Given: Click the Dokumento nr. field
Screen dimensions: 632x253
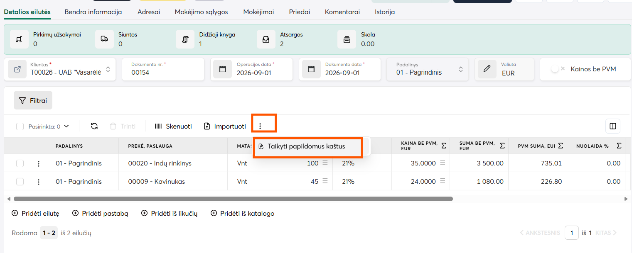Looking at the screenshot, I should tap(163, 69).
